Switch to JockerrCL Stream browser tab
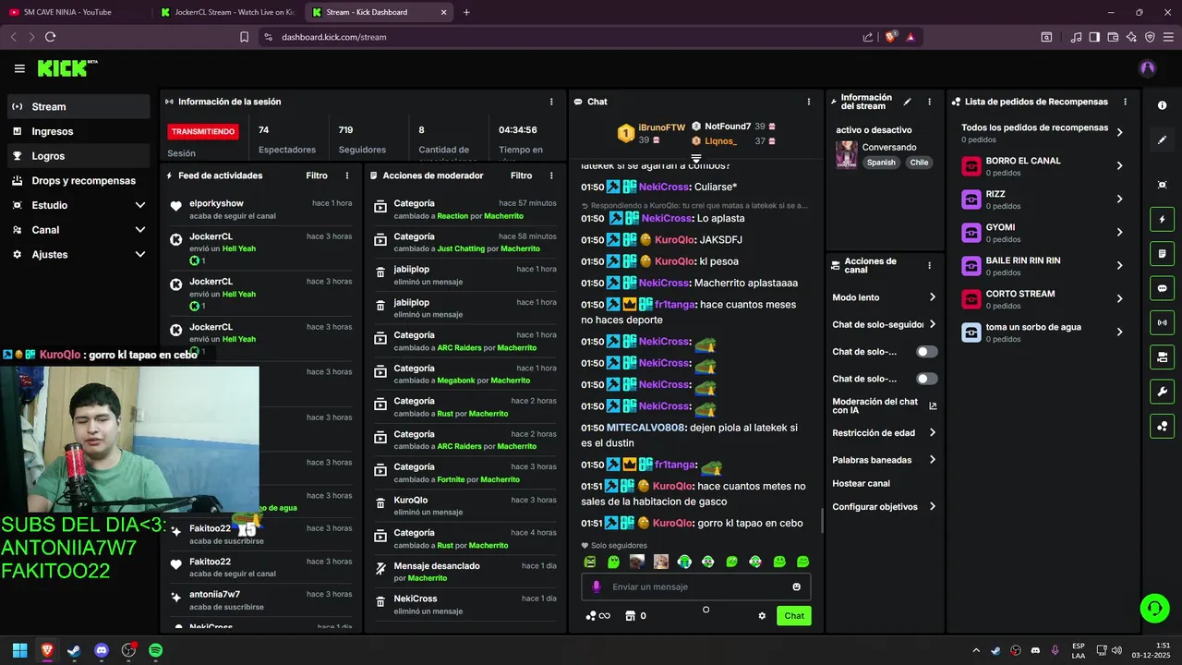The width and height of the screenshot is (1182, 665). tap(226, 12)
